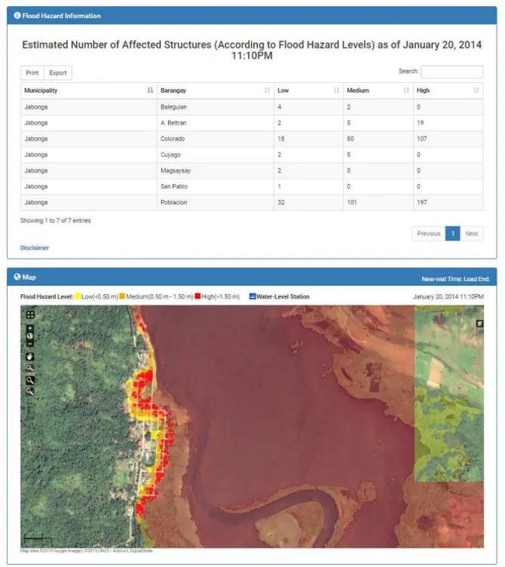505x567 pixels.
Task: Click the orange Medium hazard legend swatch
Action: point(122,296)
